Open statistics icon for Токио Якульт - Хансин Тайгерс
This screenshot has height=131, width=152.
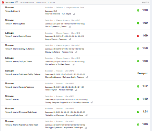[76, 90]
